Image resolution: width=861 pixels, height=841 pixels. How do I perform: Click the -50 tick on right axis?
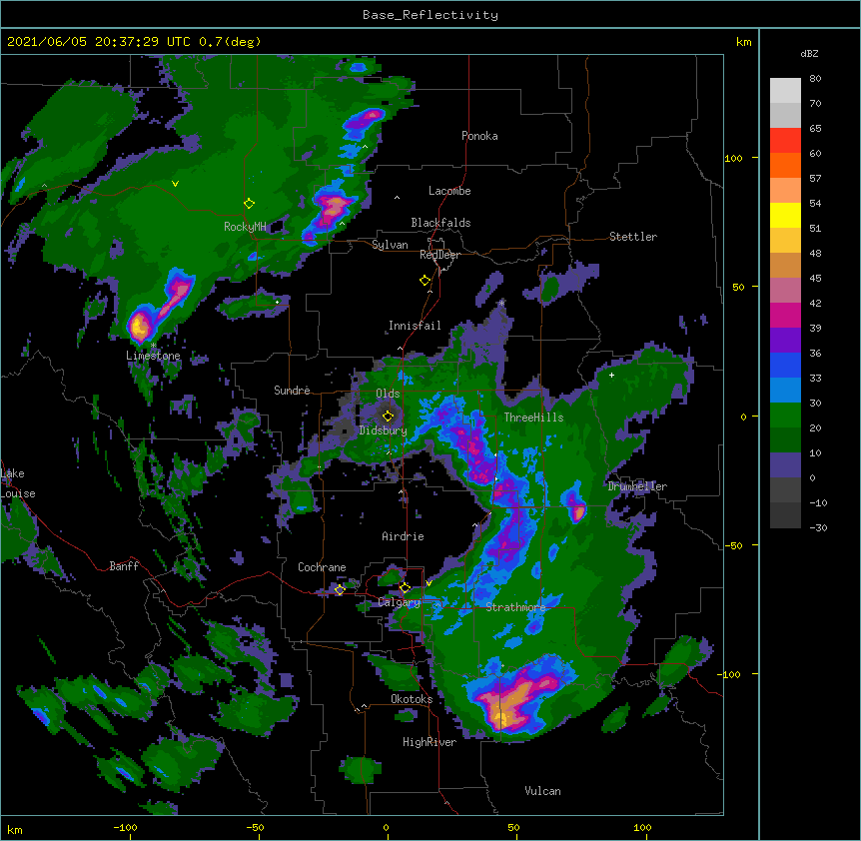(x=733, y=545)
